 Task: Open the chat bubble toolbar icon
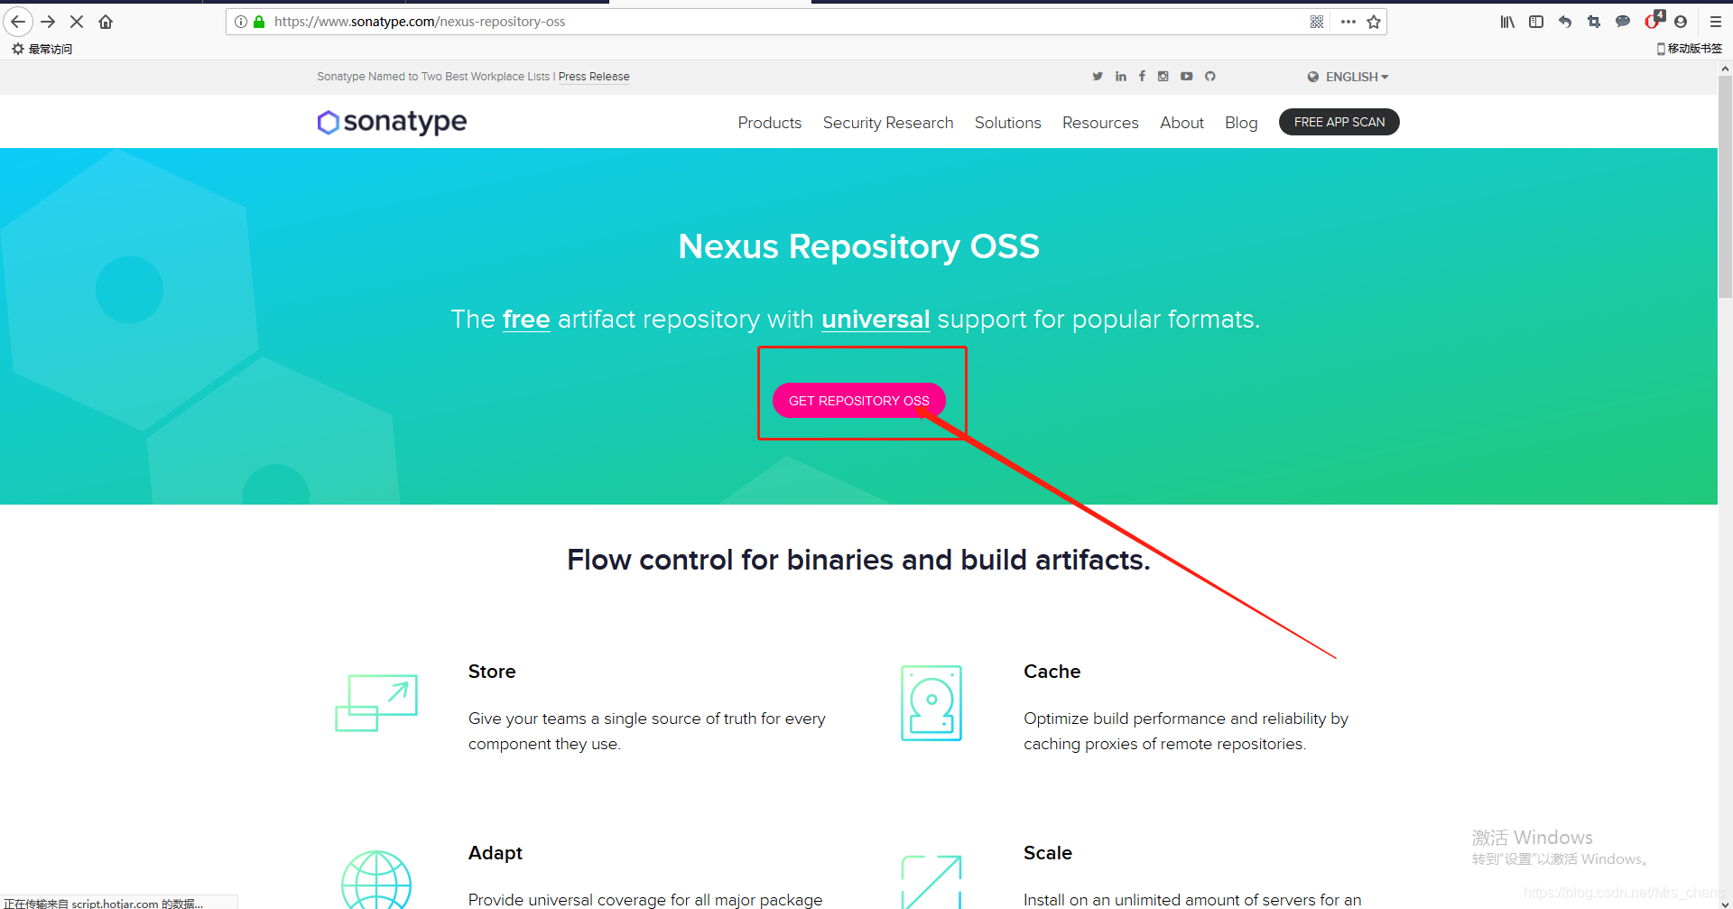[1623, 22]
